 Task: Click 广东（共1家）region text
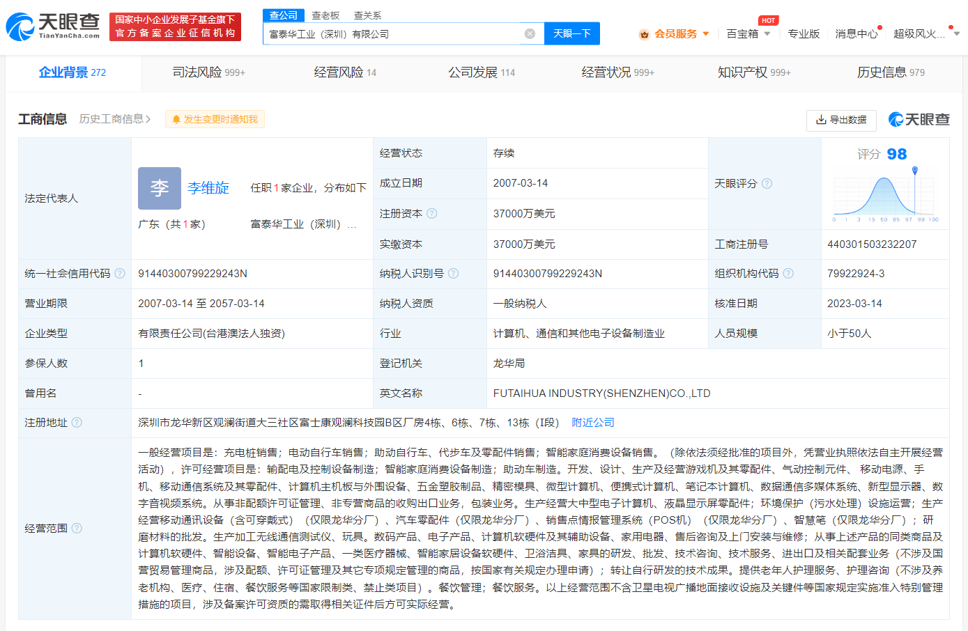pos(172,224)
